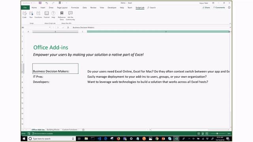Select the 'Developers:' cell
Image resolution: width=253 pixels, height=142 pixels.
coord(55,82)
